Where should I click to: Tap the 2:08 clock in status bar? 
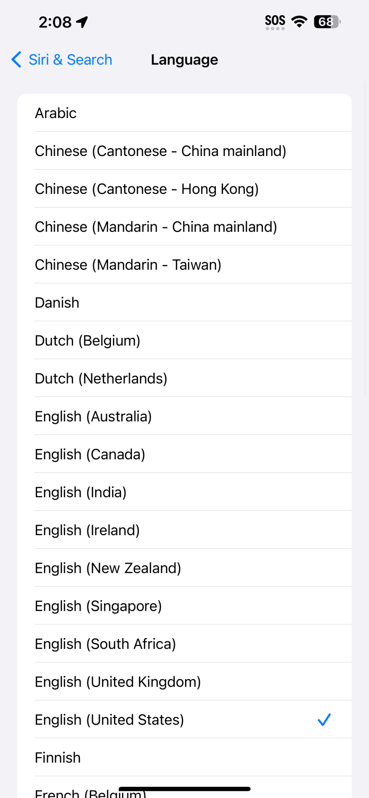click(55, 22)
